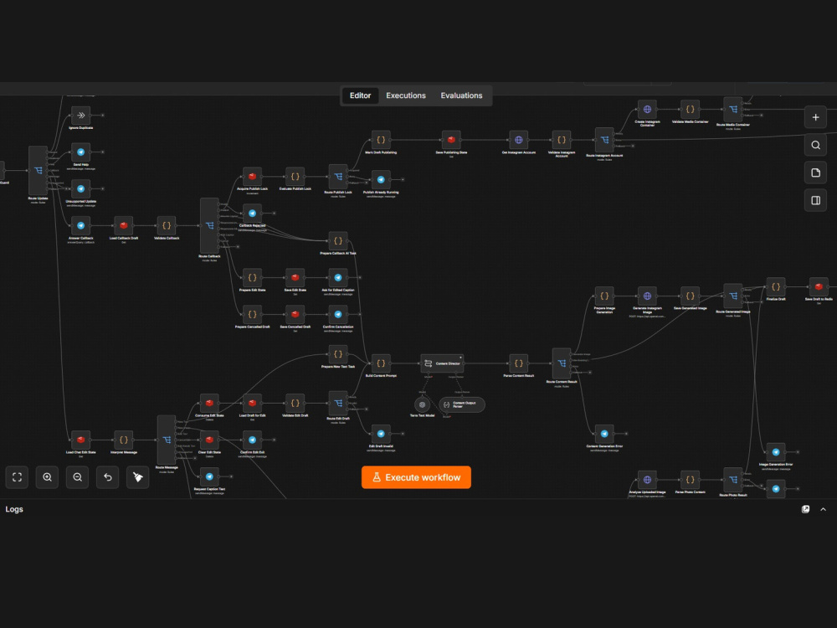837x628 pixels.
Task: Select the Validate Callback code node
Action: pyautogui.click(x=167, y=226)
